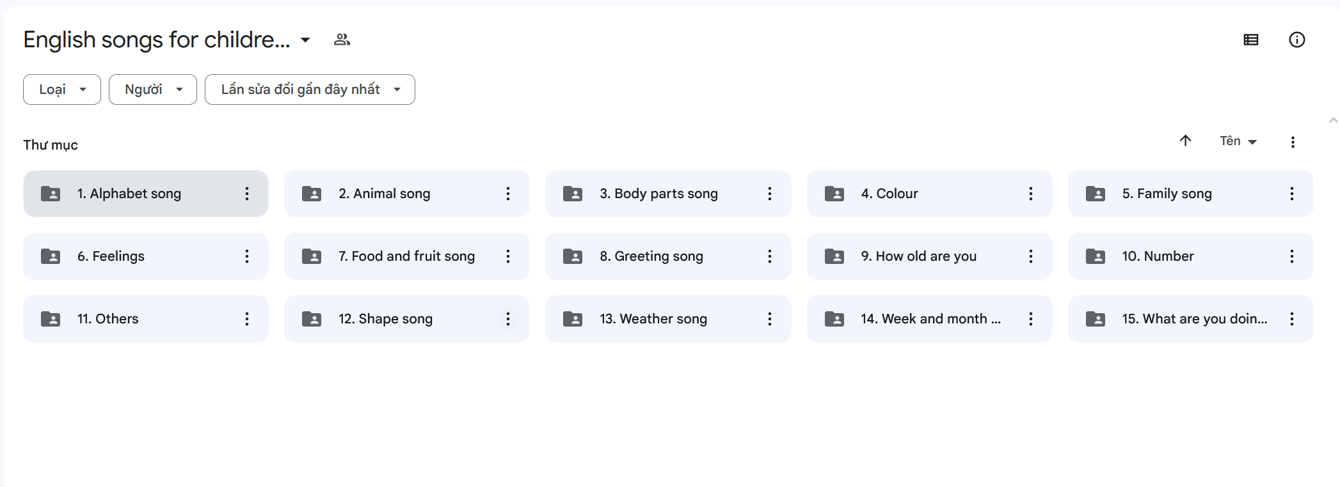Open more options for 13. Weather song

pos(770,319)
